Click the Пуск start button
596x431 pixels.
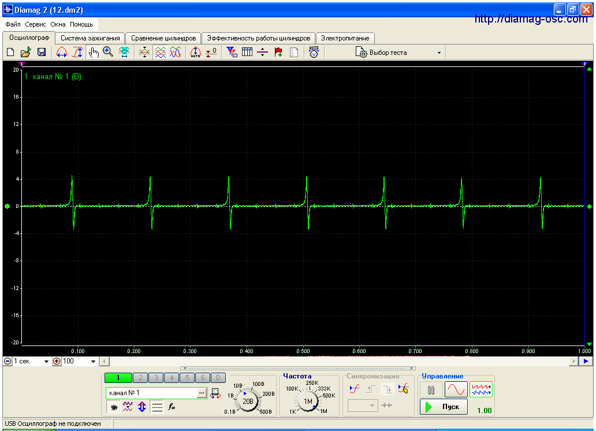[444, 407]
